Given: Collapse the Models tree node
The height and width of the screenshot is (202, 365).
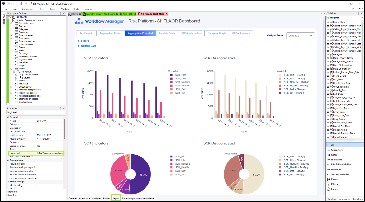Looking at the screenshot, I should point(11,69).
